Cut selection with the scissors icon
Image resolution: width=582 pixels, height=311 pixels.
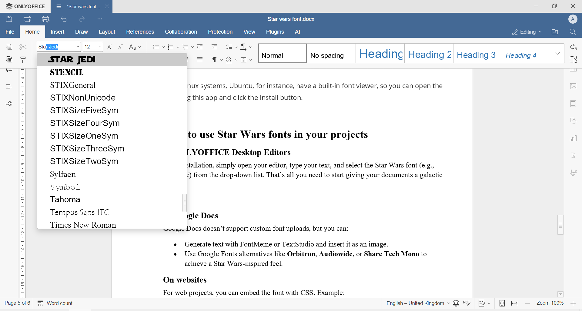pyautogui.click(x=23, y=47)
